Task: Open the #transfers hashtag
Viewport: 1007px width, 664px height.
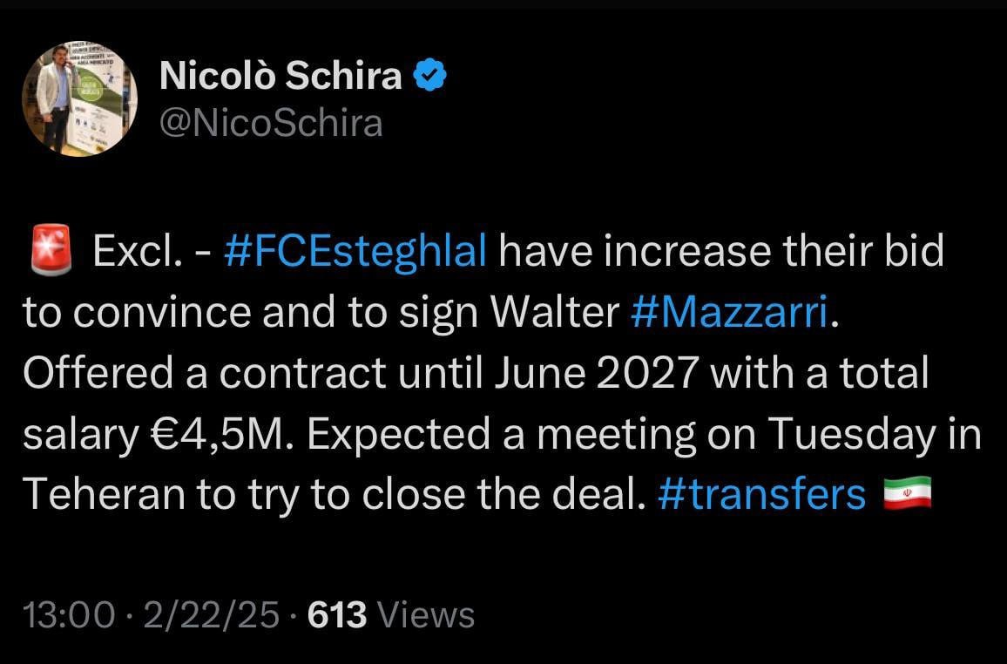Action: pos(762,494)
